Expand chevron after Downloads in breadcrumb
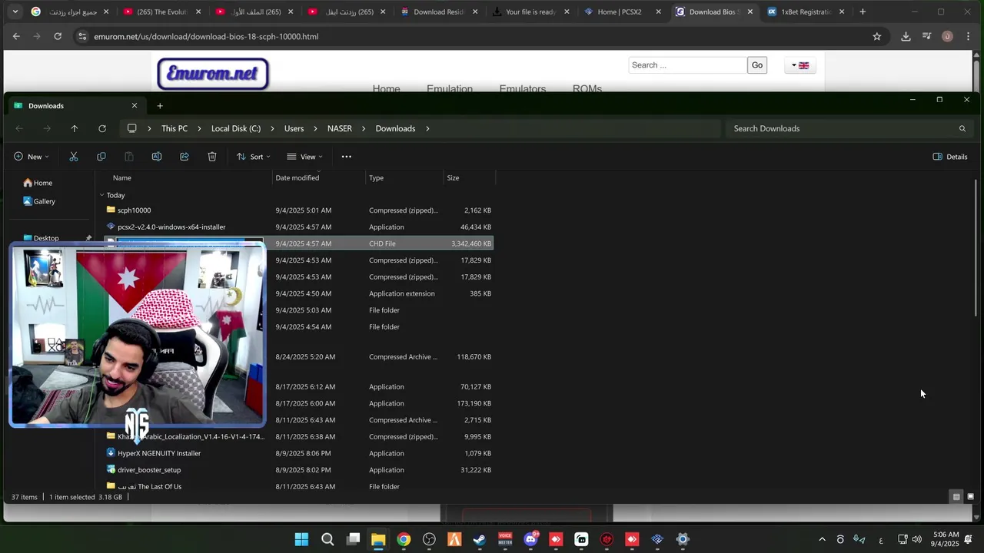Screen dimensions: 984x553 click(427, 129)
